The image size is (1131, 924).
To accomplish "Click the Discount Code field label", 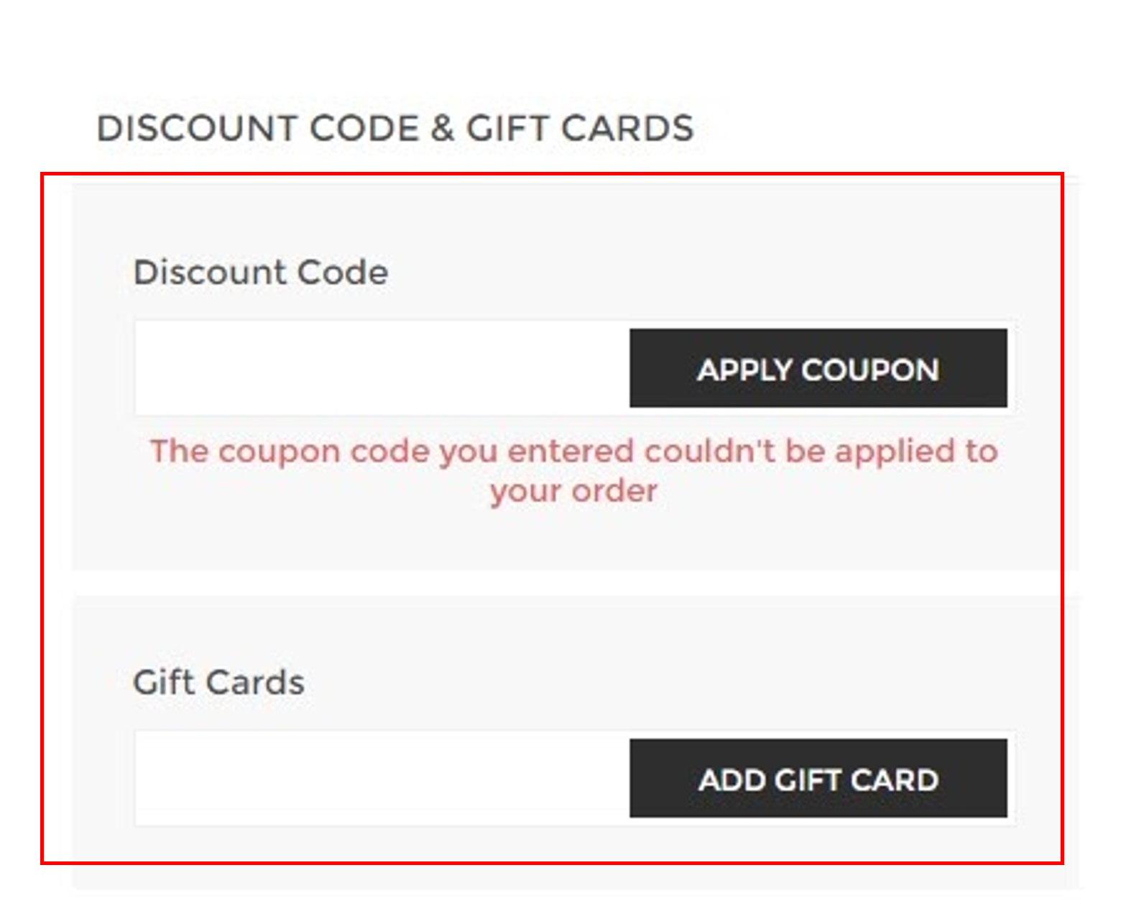I will (261, 273).
